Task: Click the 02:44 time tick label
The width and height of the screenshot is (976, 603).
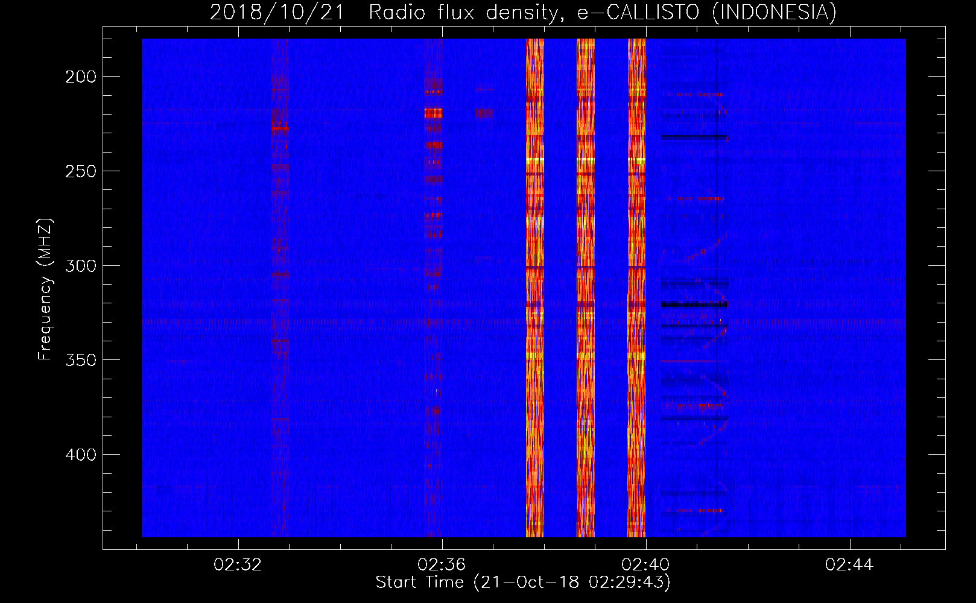Action: (849, 565)
